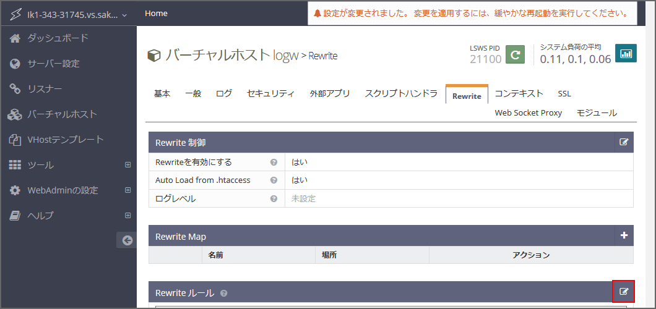The width and height of the screenshot is (656, 309).
Task: Show help for Rewriteを有効にする
Action: point(274,163)
